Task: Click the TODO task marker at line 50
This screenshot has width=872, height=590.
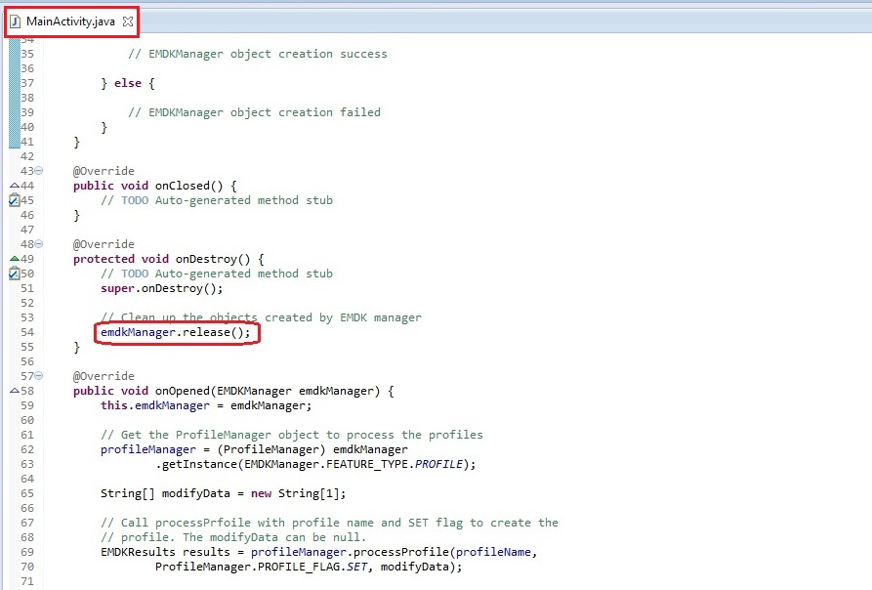Action: [x=14, y=274]
